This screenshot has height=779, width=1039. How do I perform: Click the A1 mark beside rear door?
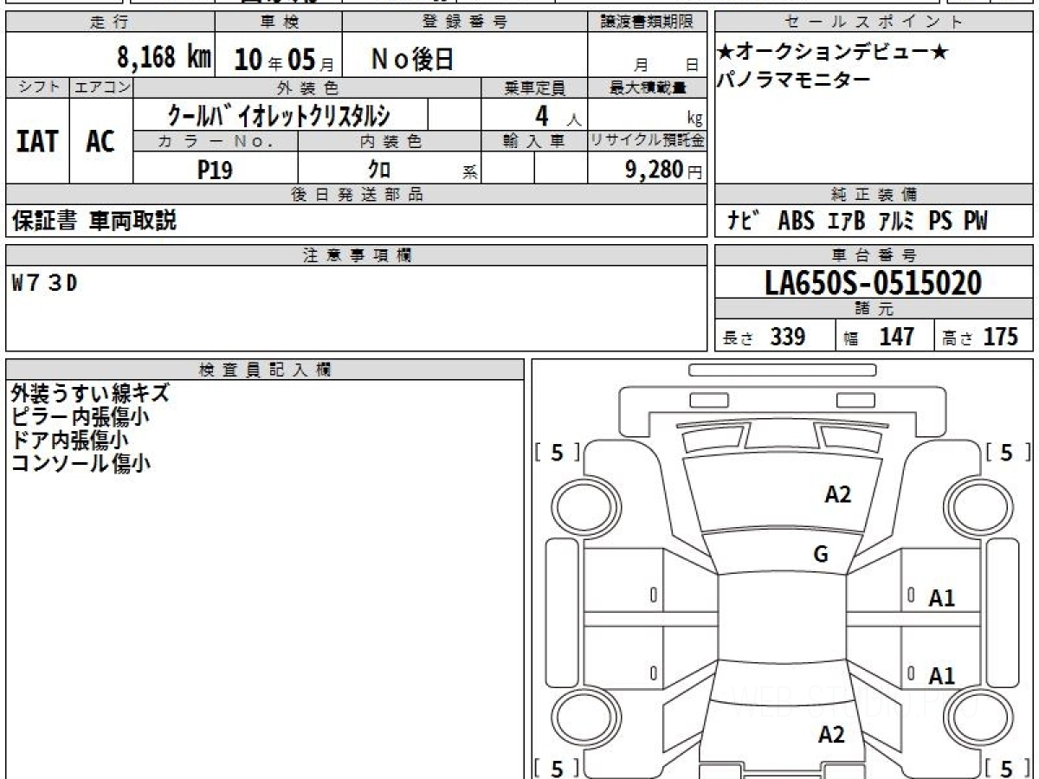941,676
